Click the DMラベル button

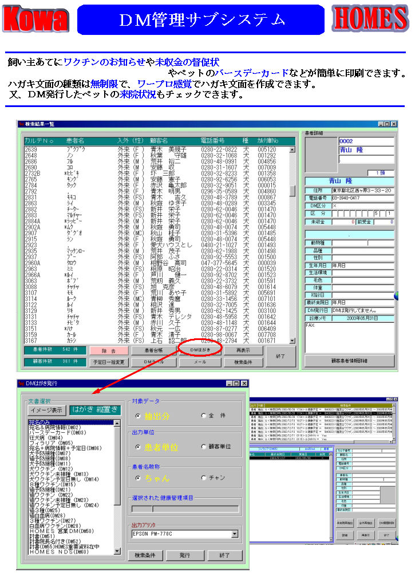tap(153, 362)
